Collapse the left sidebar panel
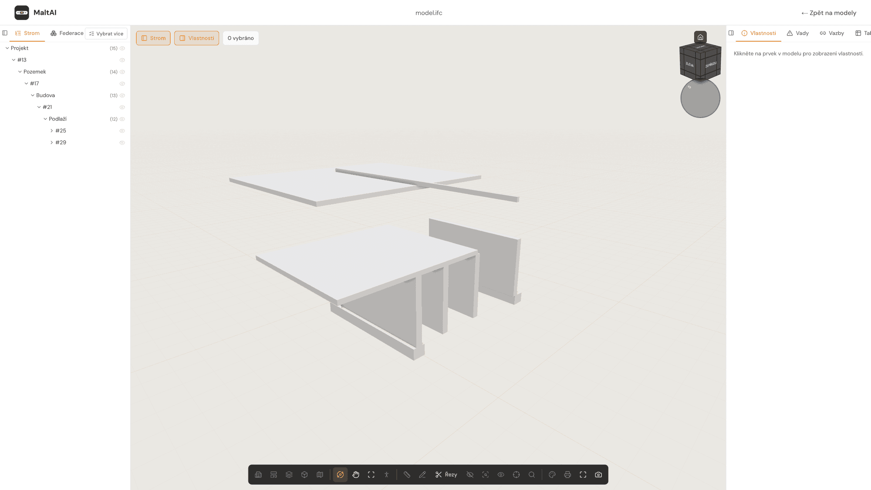This screenshot has width=871, height=490. [x=5, y=33]
